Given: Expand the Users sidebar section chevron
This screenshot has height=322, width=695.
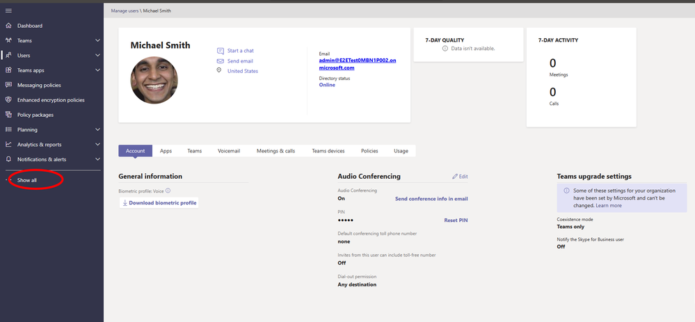Looking at the screenshot, I should pyautogui.click(x=98, y=56).
